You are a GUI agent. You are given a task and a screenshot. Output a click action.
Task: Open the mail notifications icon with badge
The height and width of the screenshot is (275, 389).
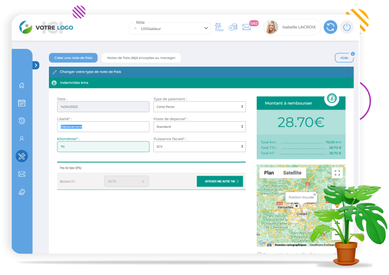(x=247, y=27)
